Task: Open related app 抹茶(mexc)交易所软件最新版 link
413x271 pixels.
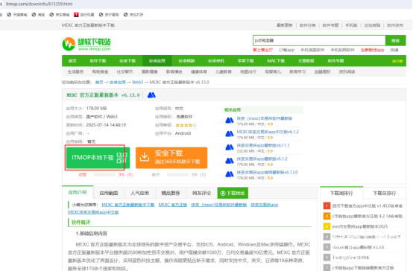Action: pyautogui.click(x=265, y=118)
